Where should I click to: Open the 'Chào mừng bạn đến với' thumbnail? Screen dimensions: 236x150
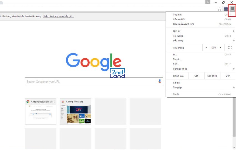41,111
